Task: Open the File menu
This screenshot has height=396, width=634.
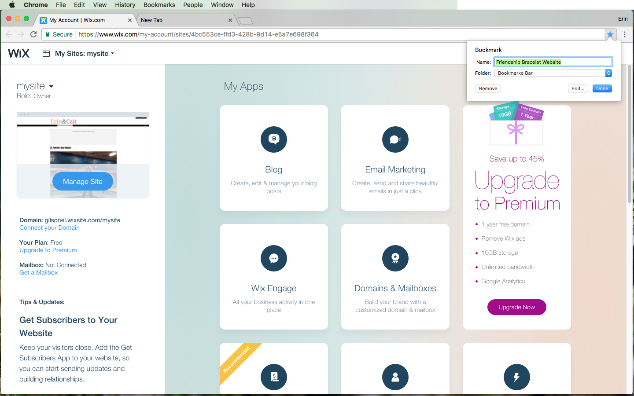Action: point(61,5)
